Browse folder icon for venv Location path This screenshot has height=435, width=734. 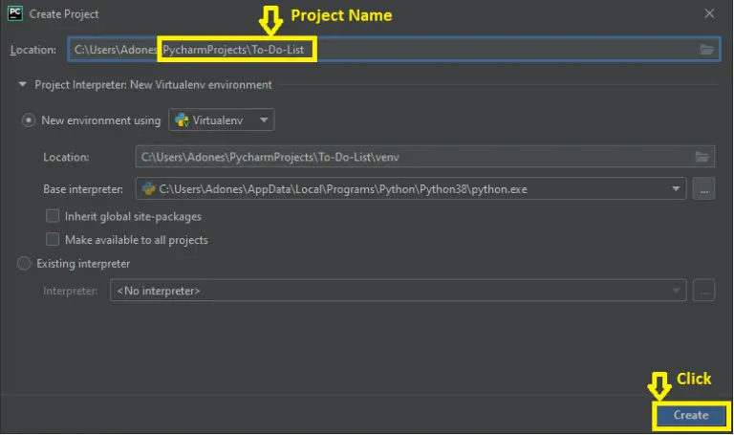pyautogui.click(x=702, y=157)
